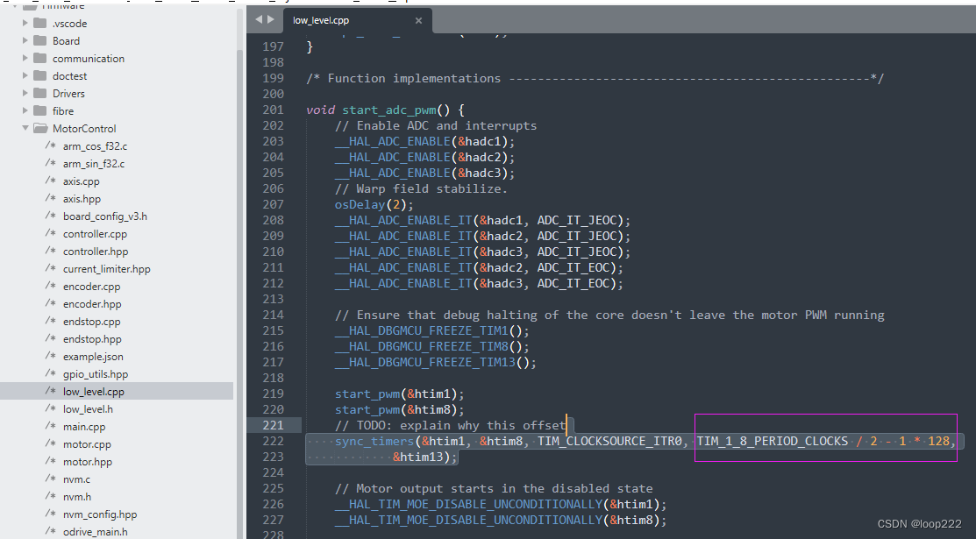Go to previous tab with left arrow
Viewport: 976px width, 539px height.
pyautogui.click(x=259, y=19)
